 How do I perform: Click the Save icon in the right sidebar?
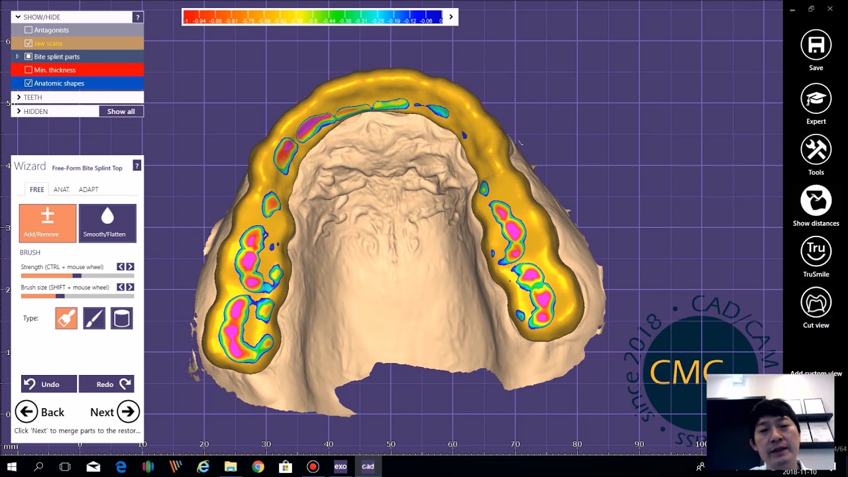pyautogui.click(x=816, y=46)
